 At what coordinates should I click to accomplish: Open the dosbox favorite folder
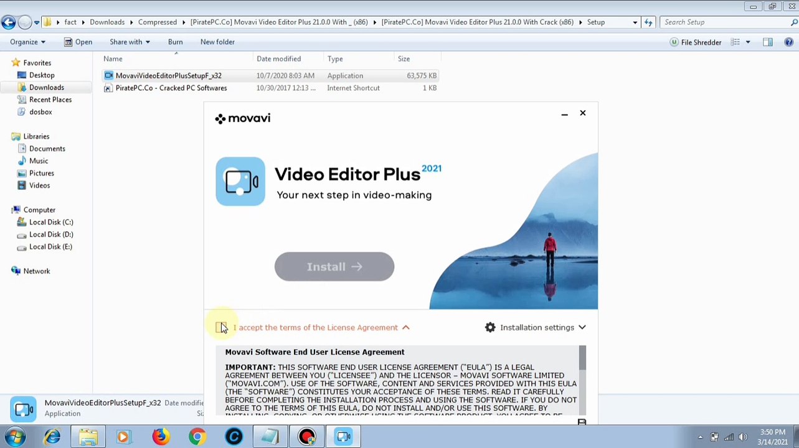40,112
